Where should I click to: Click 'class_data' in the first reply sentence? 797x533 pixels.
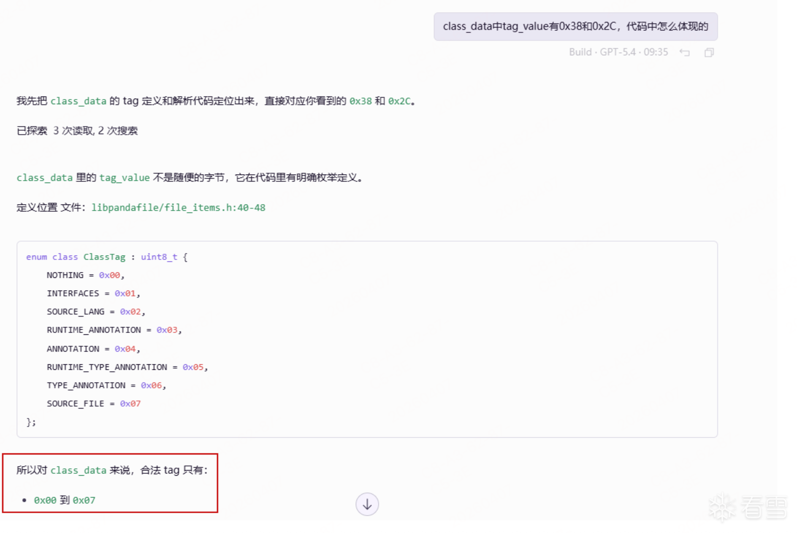pos(78,101)
